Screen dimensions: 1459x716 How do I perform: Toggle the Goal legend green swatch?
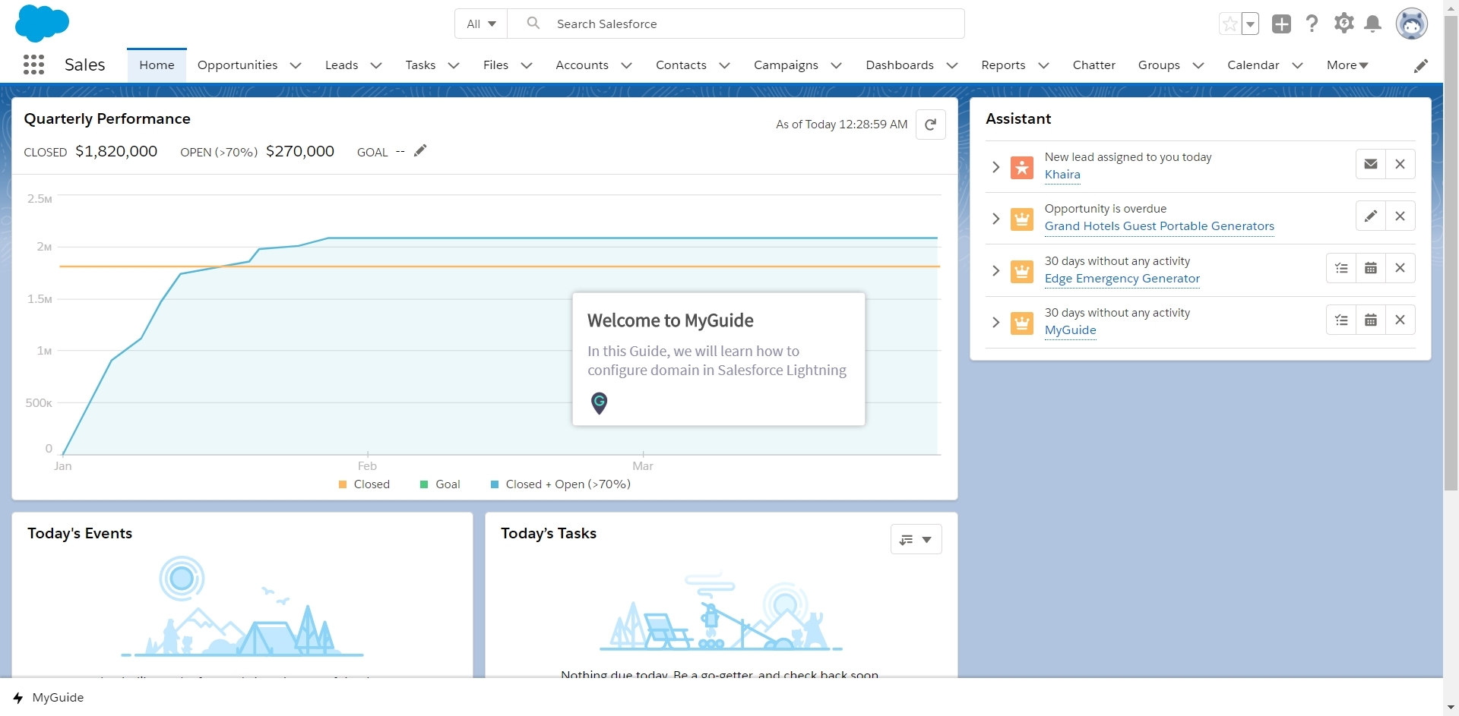tap(424, 484)
